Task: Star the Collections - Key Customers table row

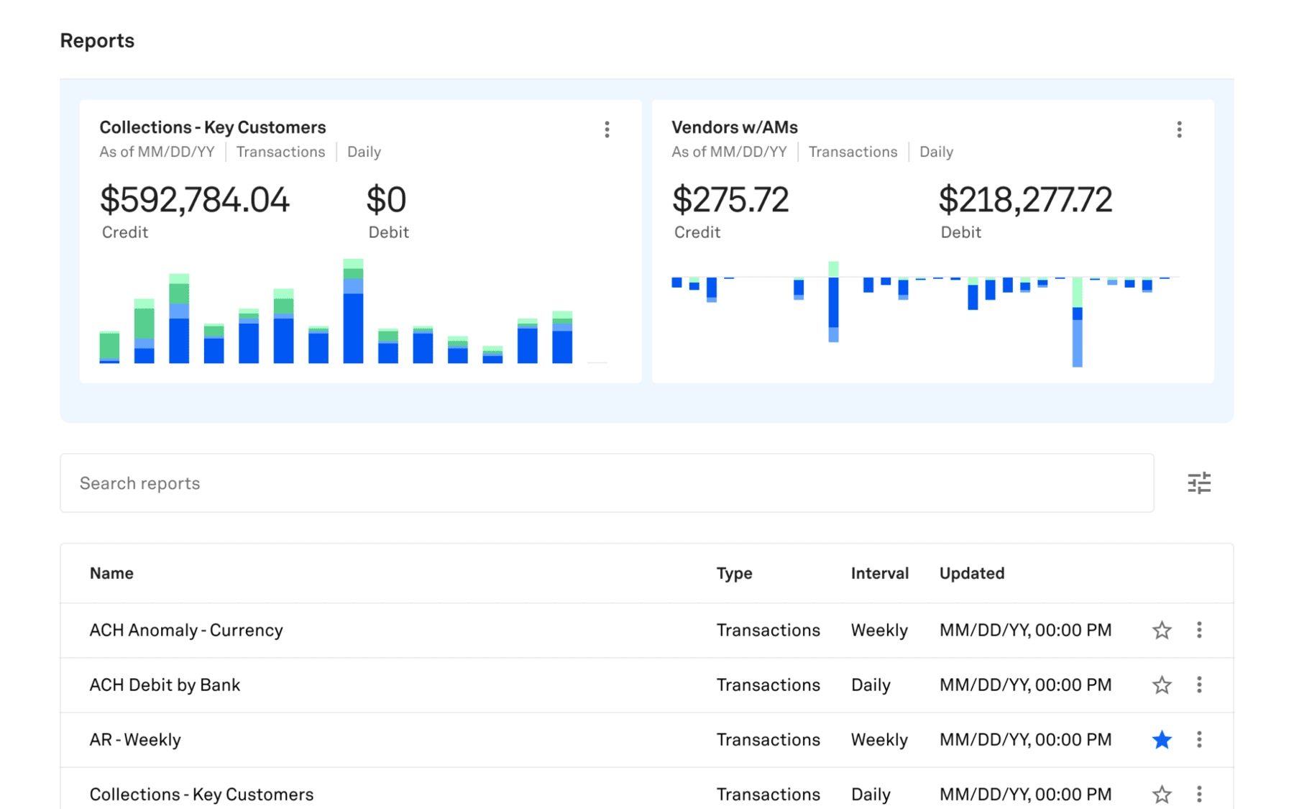Action: (1162, 794)
